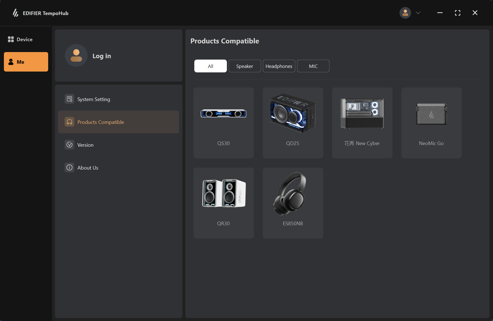Image resolution: width=493 pixels, height=321 pixels.
Task: Open System Setting
Action: point(119,99)
